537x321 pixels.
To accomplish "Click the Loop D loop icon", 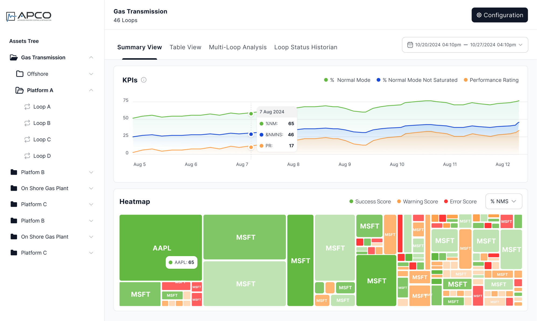I will pos(27,156).
